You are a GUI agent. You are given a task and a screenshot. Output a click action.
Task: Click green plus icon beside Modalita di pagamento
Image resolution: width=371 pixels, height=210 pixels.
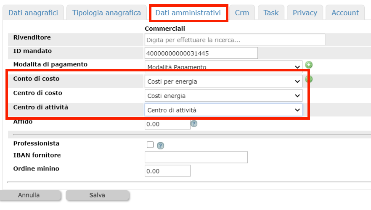[x=309, y=65]
